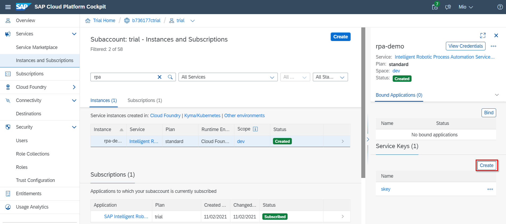Collapse the Security section chevron
Viewport: 506px width, 224px height.
pyautogui.click(x=74, y=127)
